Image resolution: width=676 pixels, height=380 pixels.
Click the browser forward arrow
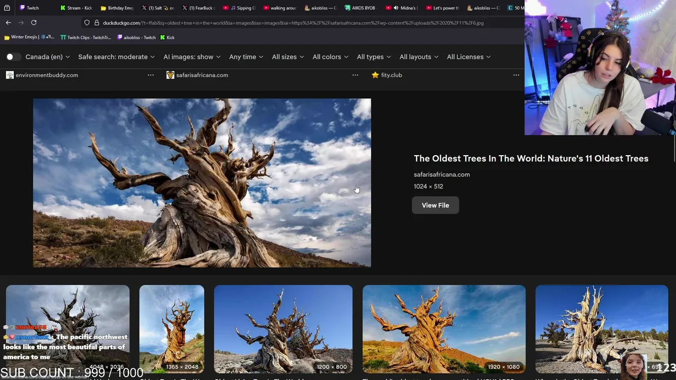(21, 23)
